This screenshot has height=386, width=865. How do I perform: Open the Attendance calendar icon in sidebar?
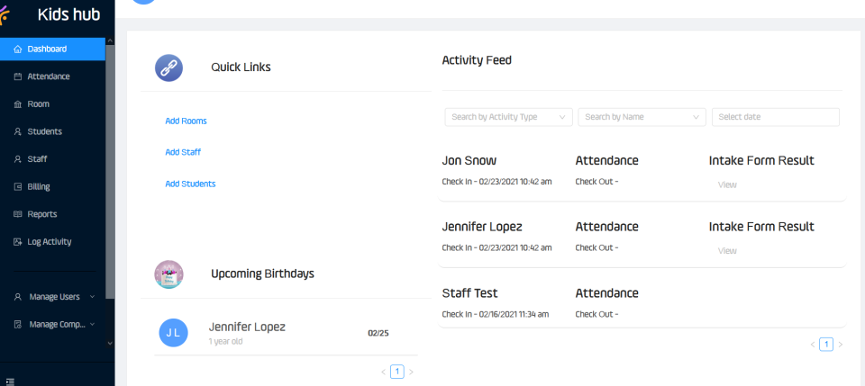[18, 76]
